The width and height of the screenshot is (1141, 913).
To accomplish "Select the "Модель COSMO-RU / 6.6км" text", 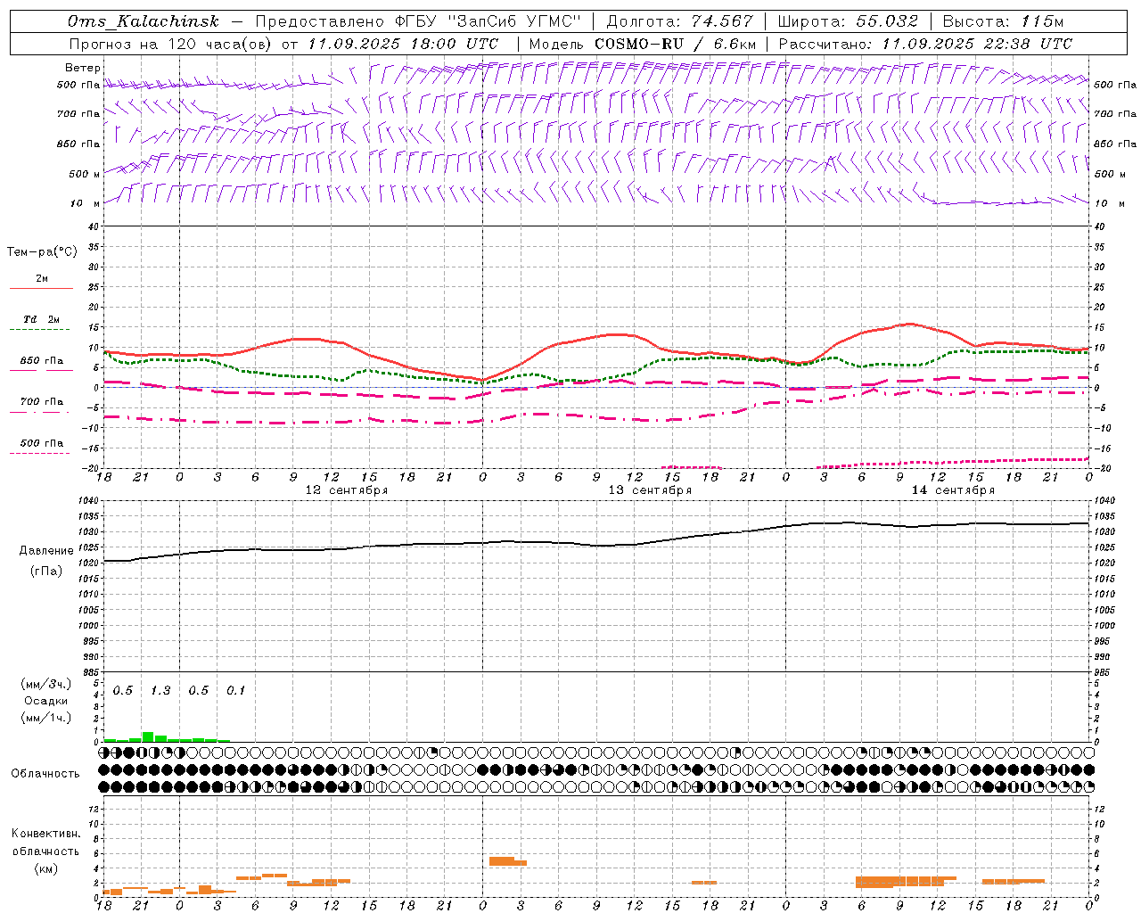I will [x=643, y=44].
